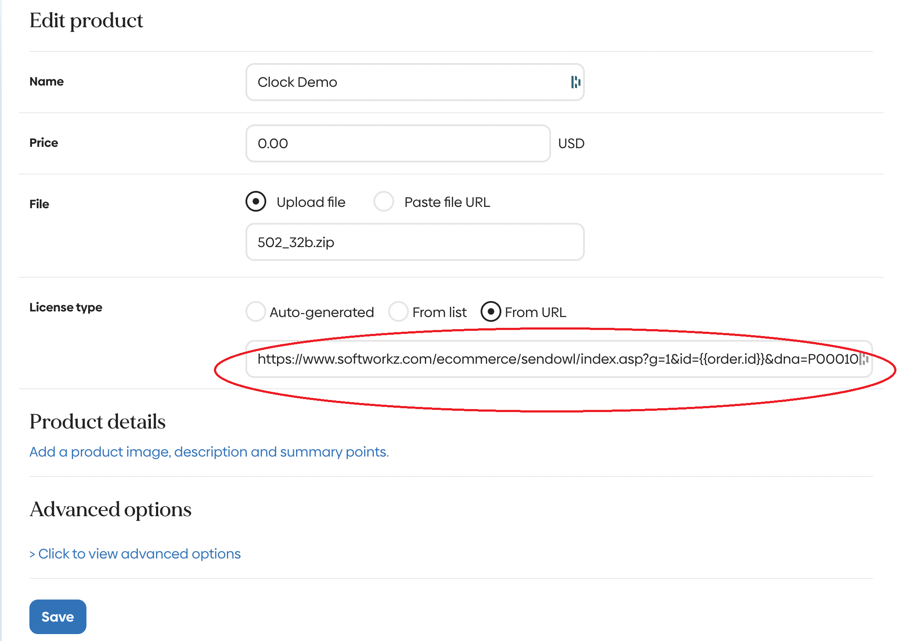Screen dimensions: 899x641
Task: Focus the Name field containing Clock Demo
Action: click(x=406, y=82)
